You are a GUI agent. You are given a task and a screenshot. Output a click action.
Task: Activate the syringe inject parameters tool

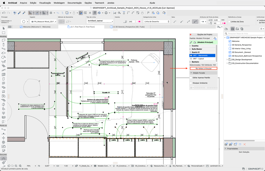point(24,13)
